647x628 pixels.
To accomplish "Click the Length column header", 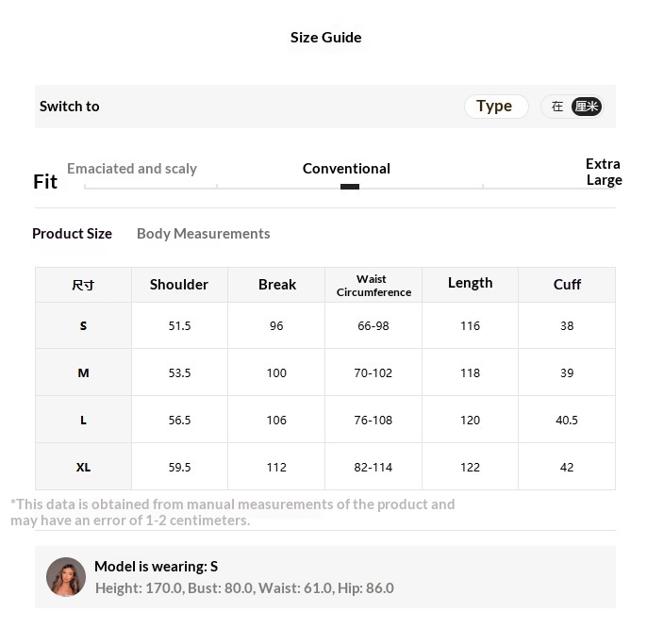I will pyautogui.click(x=470, y=283).
